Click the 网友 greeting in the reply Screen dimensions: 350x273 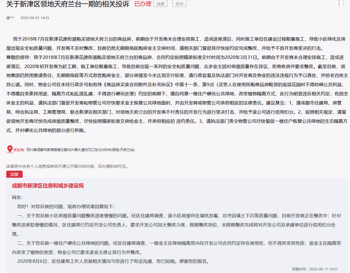(x=17, y=197)
